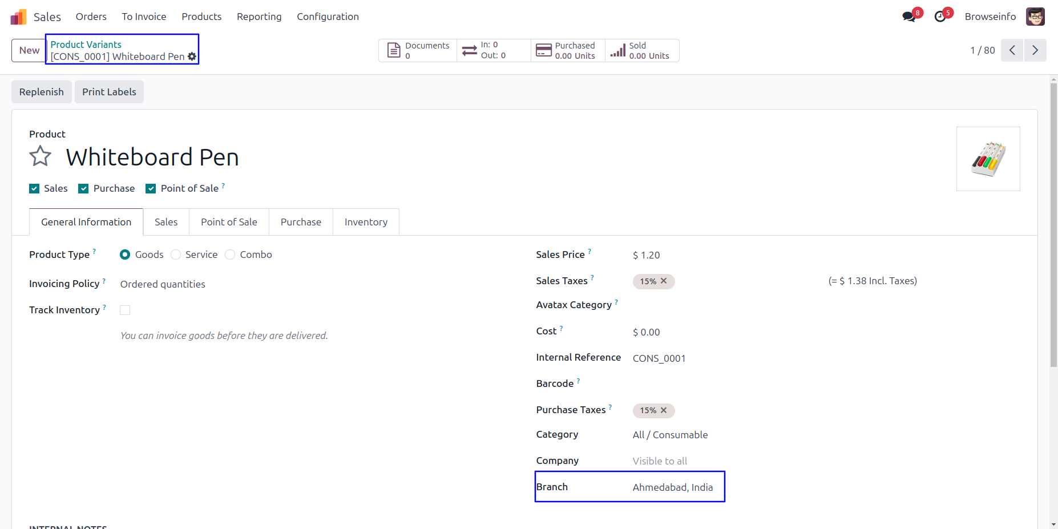Screen dimensions: 1058x529
Task: Remove the 15% sales tax tag
Action: pos(664,281)
